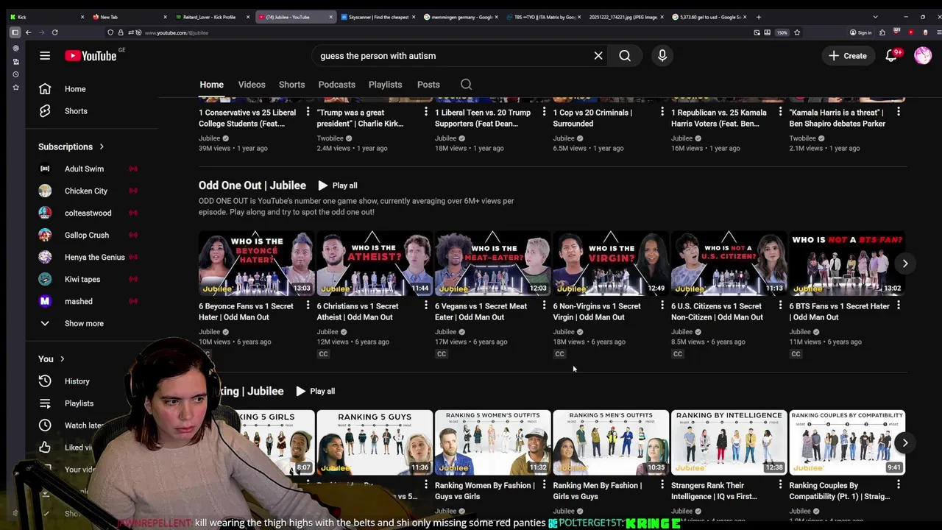
Task: Bookmark this page with the star
Action: tap(796, 32)
